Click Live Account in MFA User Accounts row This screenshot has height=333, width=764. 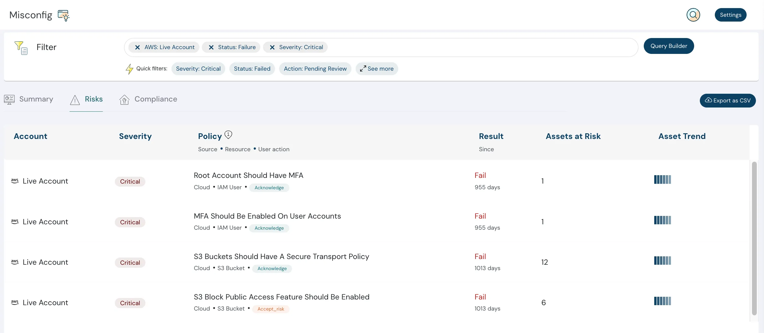click(46, 222)
